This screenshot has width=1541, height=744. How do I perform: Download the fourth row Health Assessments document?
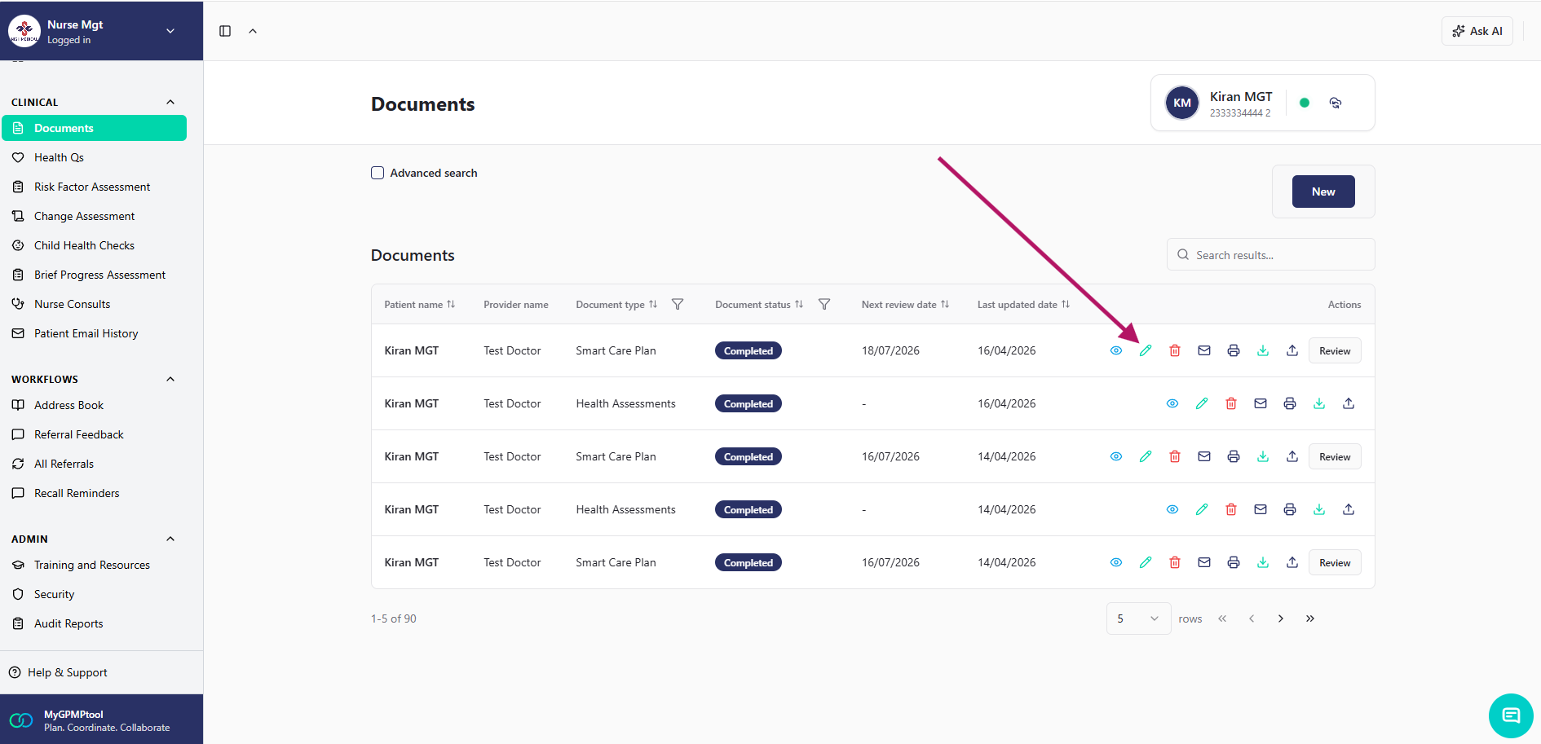(1319, 509)
